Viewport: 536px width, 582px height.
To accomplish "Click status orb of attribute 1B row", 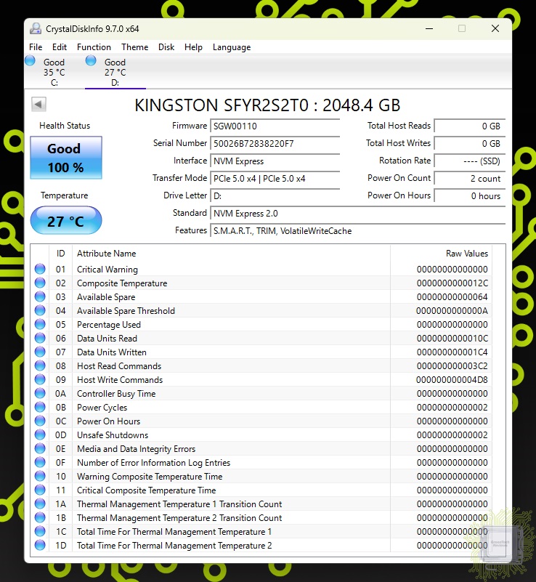I will click(x=40, y=517).
